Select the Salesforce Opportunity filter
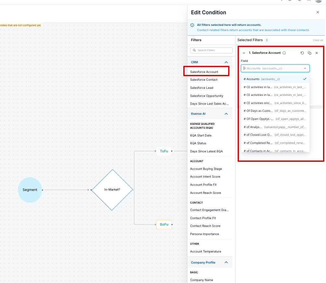 207,96
